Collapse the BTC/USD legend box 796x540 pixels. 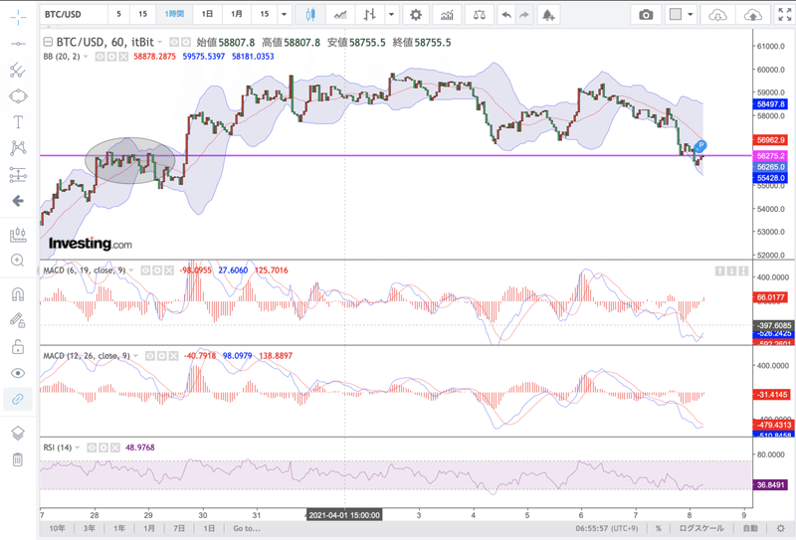pyautogui.click(x=48, y=42)
